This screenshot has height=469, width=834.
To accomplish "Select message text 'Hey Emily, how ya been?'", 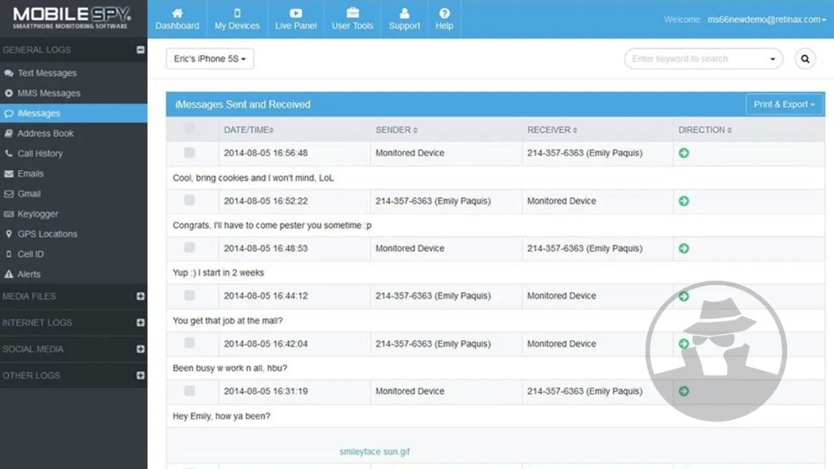I will [222, 416].
